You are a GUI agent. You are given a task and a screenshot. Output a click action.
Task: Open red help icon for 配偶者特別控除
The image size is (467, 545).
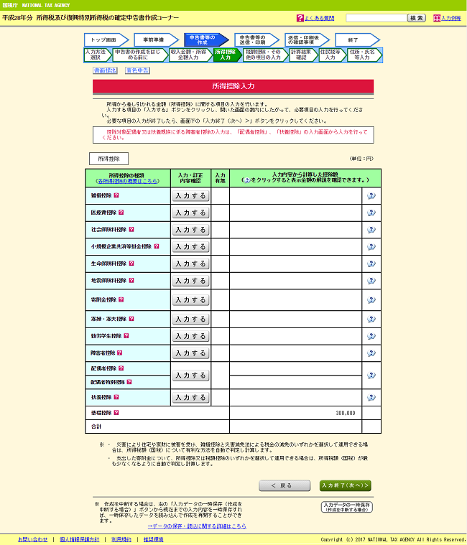tap(129, 381)
